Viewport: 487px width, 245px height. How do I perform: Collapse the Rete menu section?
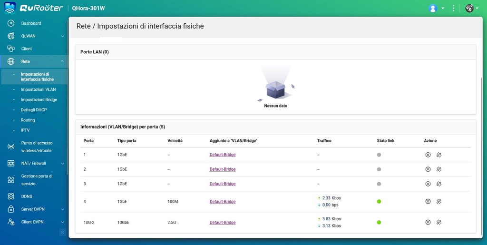[x=62, y=61]
